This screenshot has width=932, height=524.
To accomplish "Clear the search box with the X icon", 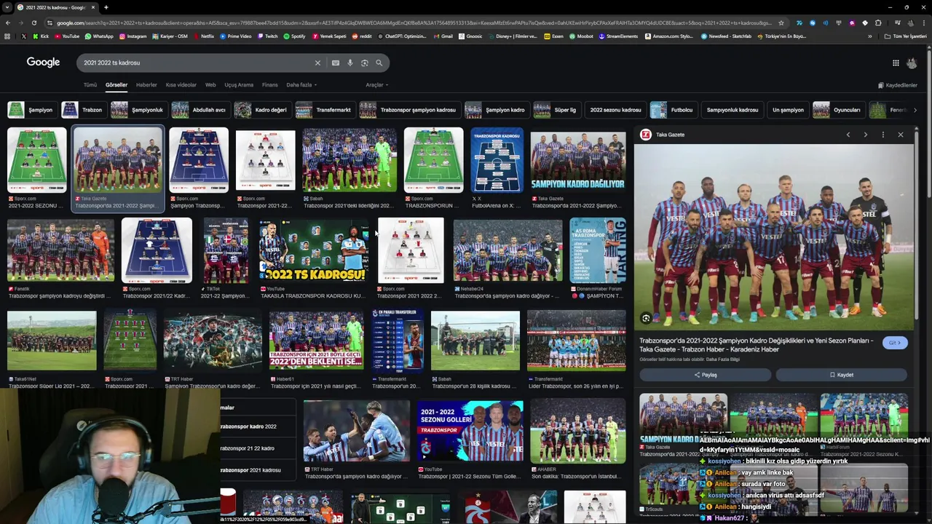I will tap(317, 63).
